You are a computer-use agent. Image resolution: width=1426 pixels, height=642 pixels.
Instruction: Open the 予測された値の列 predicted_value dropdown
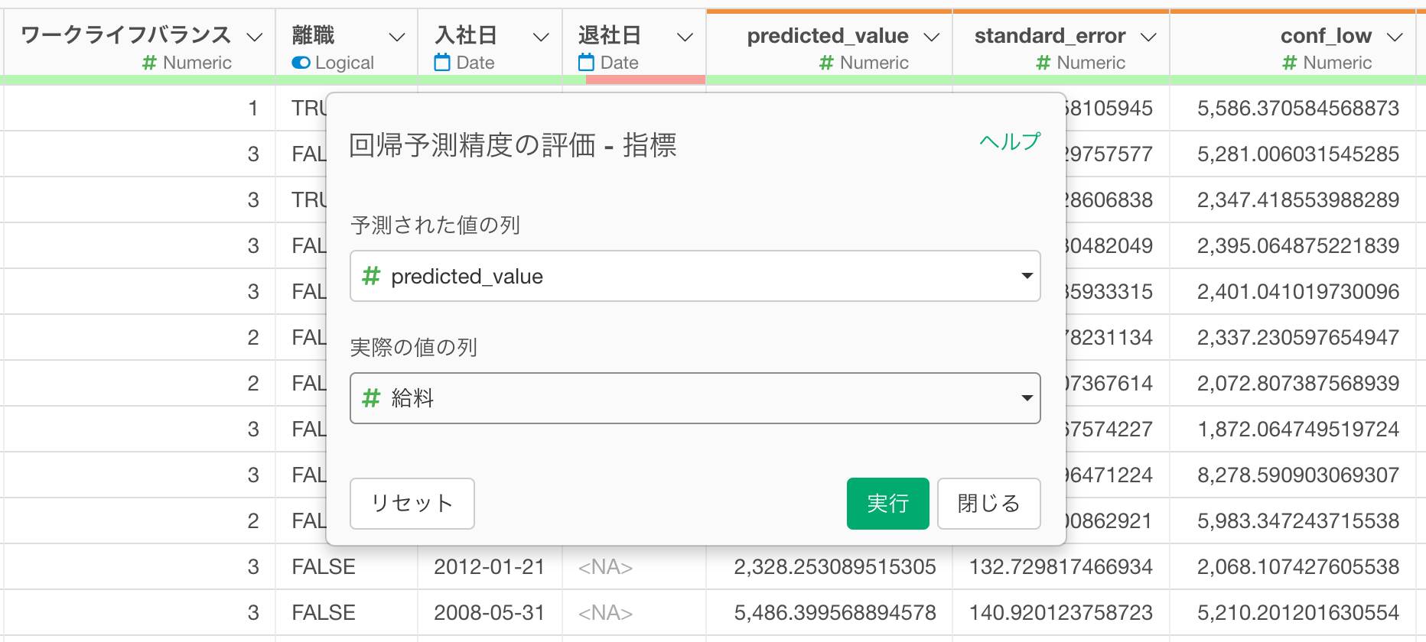[x=695, y=276]
